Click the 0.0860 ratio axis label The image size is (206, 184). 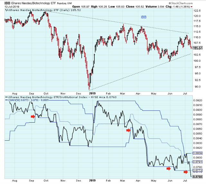coord(198,129)
